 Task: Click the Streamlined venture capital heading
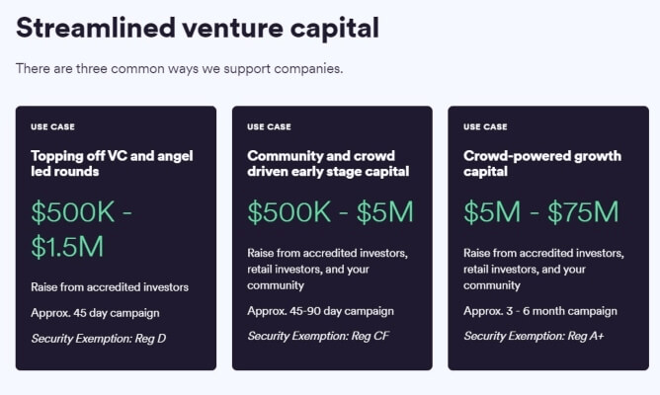click(198, 29)
